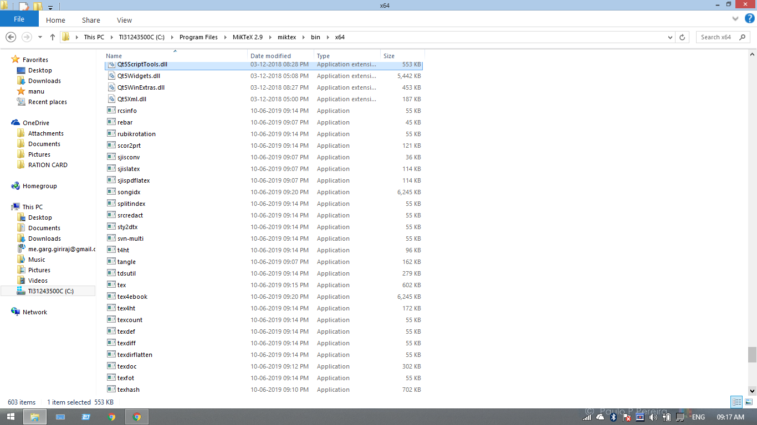757x425 pixels.
Task: Click 'bin' breadcrumb segment
Action: (315, 37)
